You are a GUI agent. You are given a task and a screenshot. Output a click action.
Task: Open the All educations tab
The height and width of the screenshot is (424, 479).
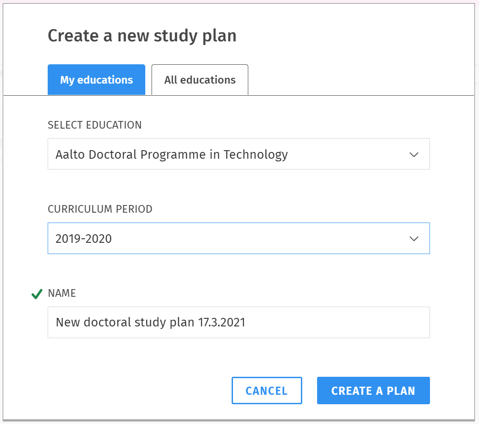click(x=200, y=80)
